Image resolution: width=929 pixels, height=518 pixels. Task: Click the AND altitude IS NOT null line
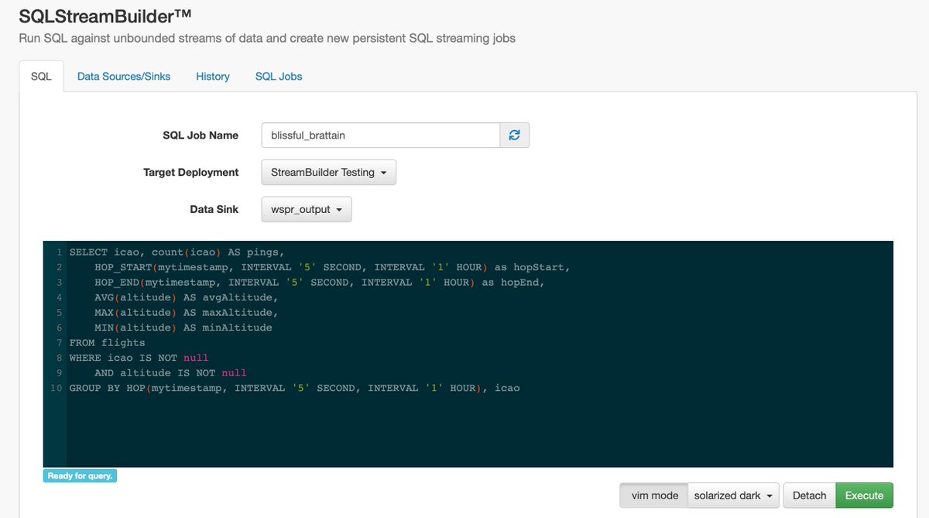170,372
